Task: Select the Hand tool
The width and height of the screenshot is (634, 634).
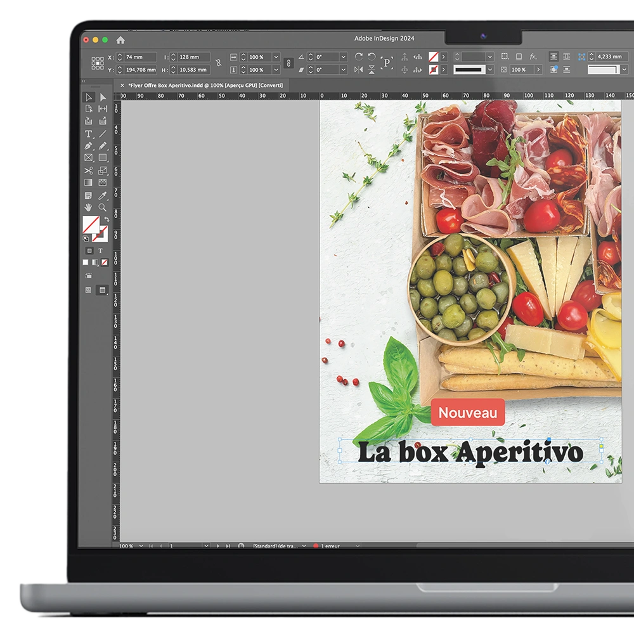Action: 89,207
